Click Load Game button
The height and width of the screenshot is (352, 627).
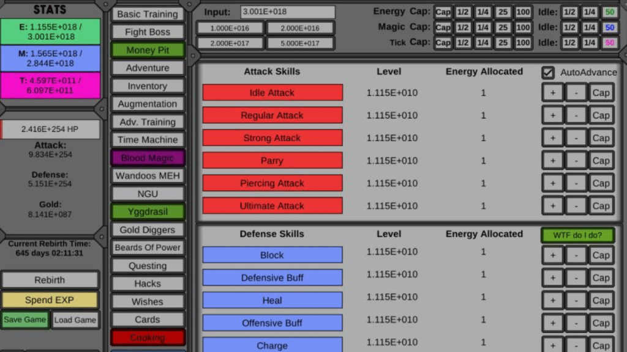click(x=75, y=320)
